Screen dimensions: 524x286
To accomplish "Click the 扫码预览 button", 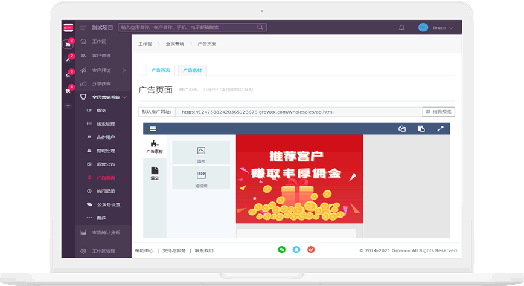I will [439, 112].
